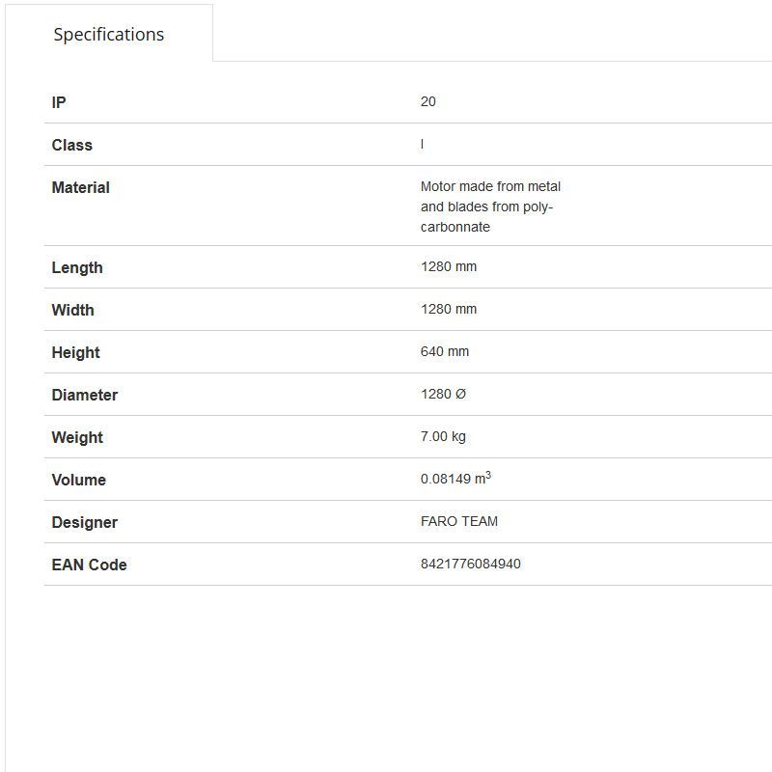Click the Height row label

(x=76, y=352)
